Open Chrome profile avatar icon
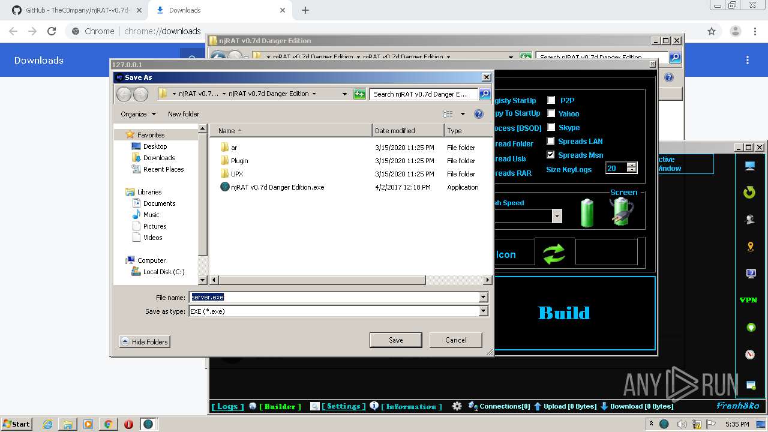The image size is (768, 432). click(x=735, y=31)
